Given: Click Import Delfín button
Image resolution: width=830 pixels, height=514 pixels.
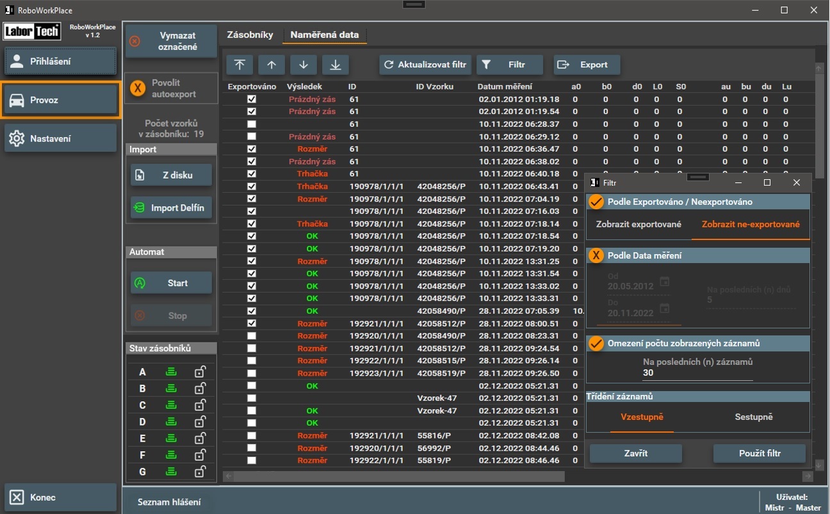Looking at the screenshot, I should [x=171, y=208].
